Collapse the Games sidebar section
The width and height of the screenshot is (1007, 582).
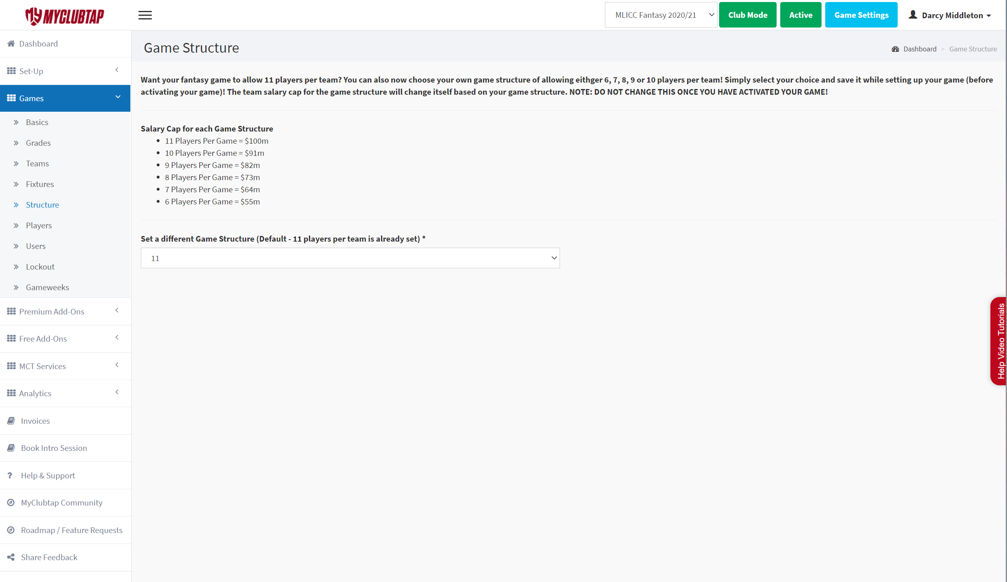pyautogui.click(x=65, y=98)
